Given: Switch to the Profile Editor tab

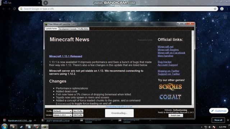Looking at the screenshot, I should pos(83,29).
